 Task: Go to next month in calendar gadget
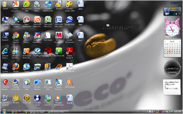pos(180,41)
